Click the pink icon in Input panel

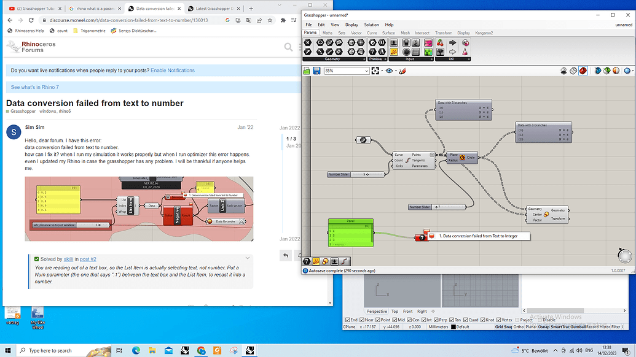pos(428,43)
